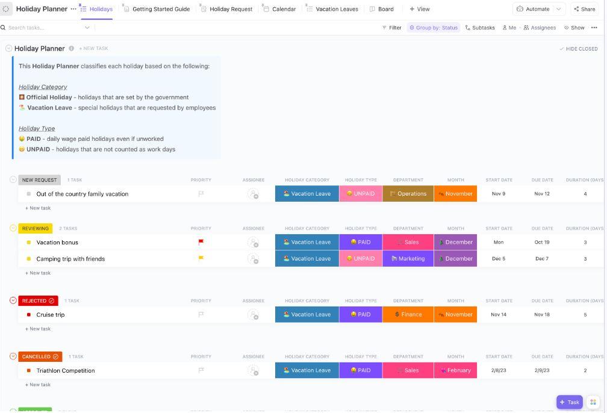The width and height of the screenshot is (607, 413).
Task: Assign someone to Camping trip with friends
Action: click(253, 259)
